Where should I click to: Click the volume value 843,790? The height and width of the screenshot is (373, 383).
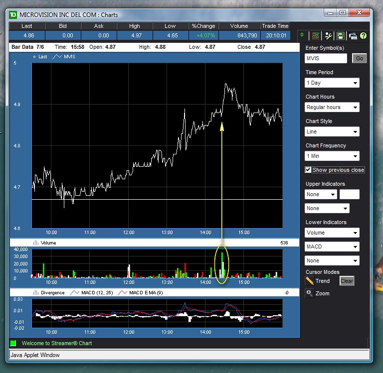[247, 35]
